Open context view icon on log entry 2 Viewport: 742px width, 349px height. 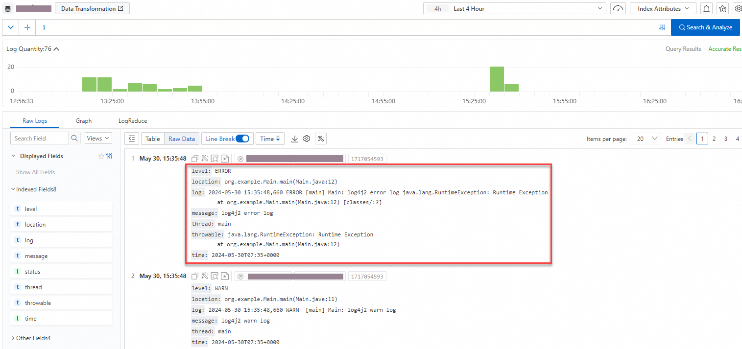[x=215, y=276]
